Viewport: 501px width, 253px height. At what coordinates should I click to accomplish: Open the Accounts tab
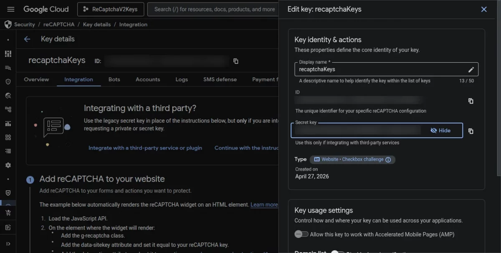click(148, 79)
